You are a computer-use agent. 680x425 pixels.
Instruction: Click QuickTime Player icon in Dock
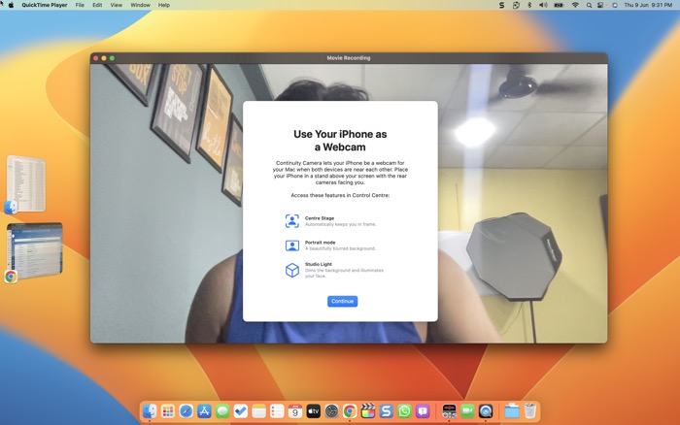pyautogui.click(x=486, y=410)
